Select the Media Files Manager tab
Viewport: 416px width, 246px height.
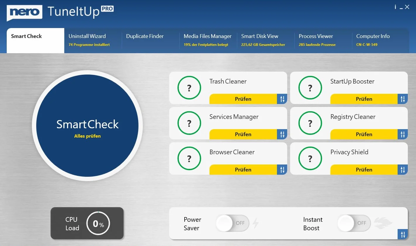208,41
